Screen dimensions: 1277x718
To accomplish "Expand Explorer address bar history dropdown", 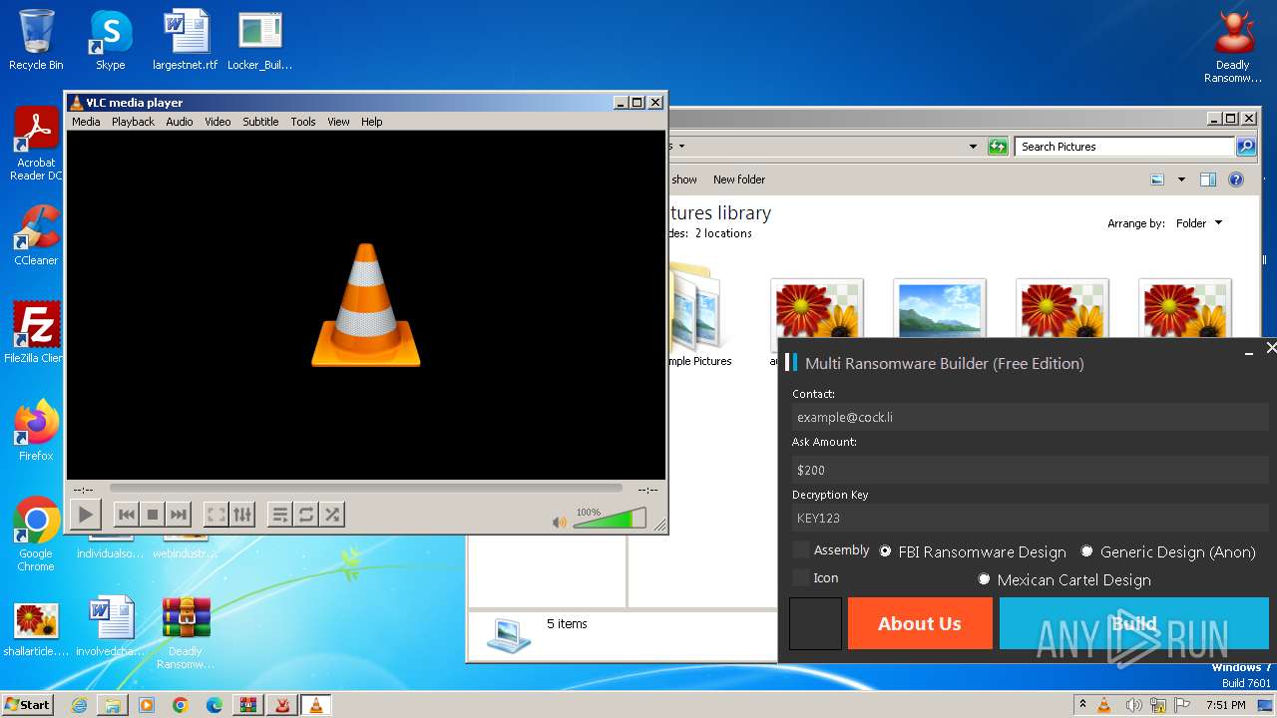I will 973,147.
